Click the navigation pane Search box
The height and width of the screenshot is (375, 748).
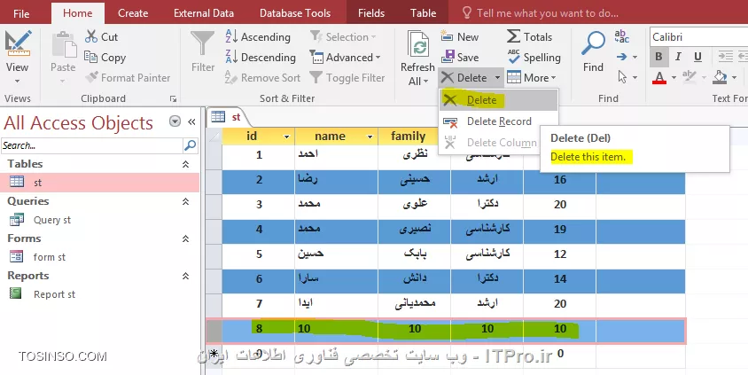pos(92,145)
